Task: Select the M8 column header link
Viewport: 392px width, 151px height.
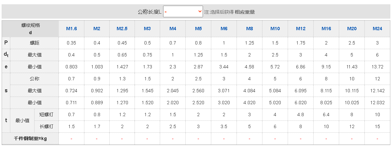Action: tap(249, 29)
